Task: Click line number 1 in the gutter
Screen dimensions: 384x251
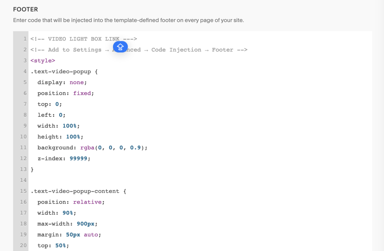Action: 25,39
